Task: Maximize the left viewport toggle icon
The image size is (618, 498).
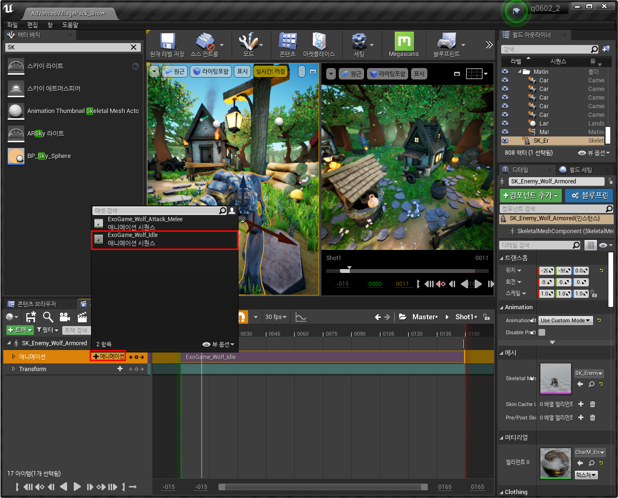Action: (313, 71)
